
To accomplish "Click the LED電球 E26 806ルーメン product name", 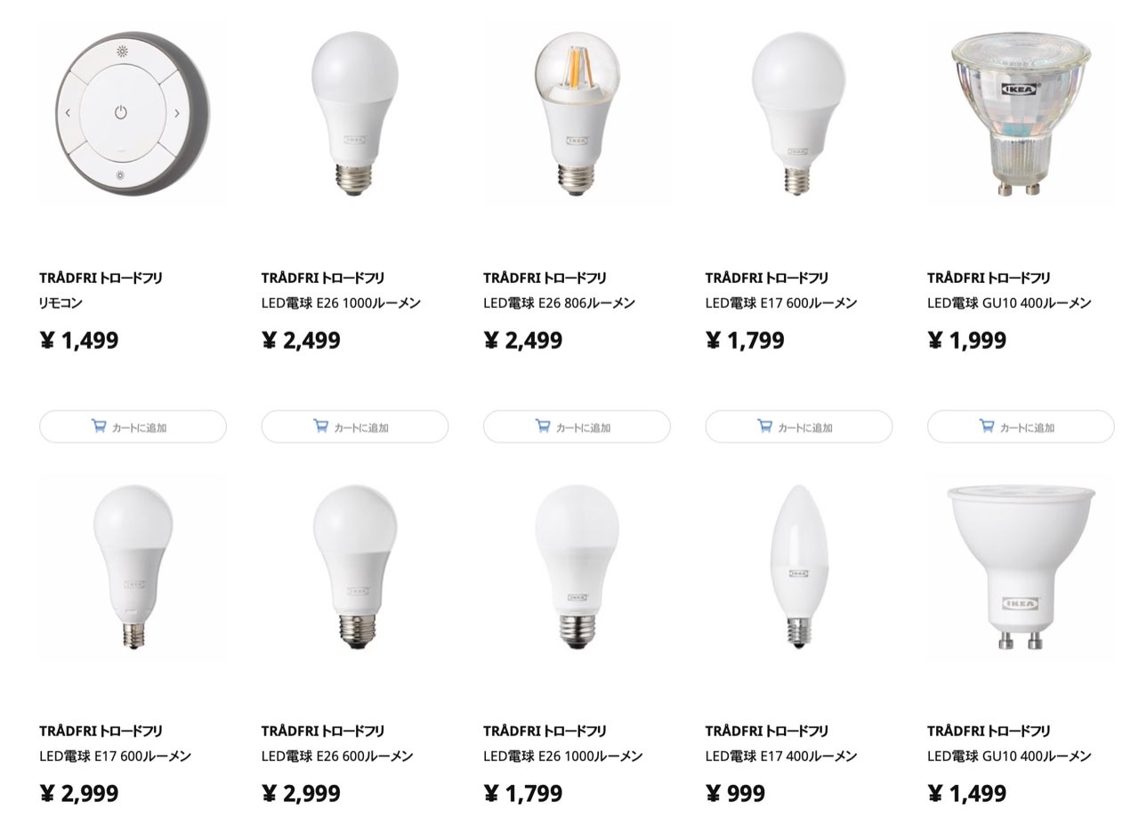I will click(559, 303).
